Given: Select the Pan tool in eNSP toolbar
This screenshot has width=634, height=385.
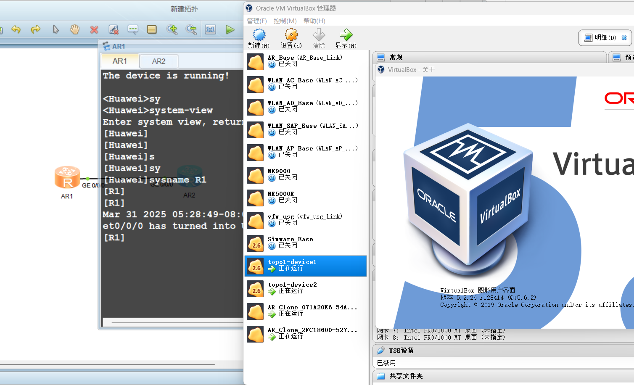Looking at the screenshot, I should [x=74, y=29].
